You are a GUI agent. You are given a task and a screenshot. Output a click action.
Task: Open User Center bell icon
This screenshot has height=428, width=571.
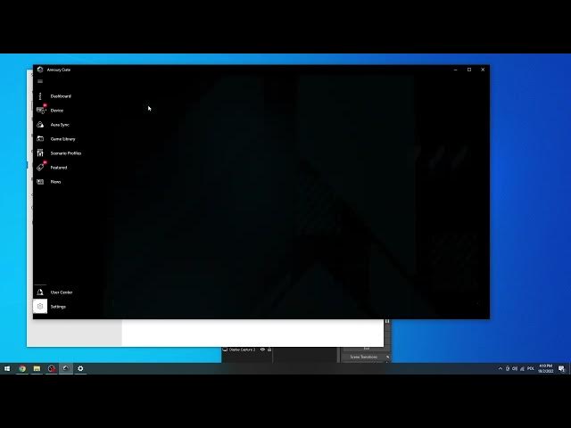tap(40, 292)
